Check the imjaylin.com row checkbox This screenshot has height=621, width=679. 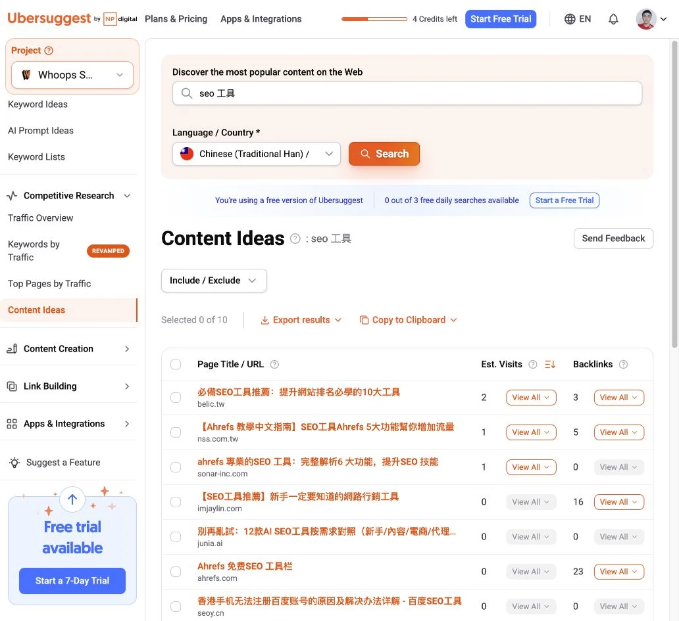click(x=176, y=502)
